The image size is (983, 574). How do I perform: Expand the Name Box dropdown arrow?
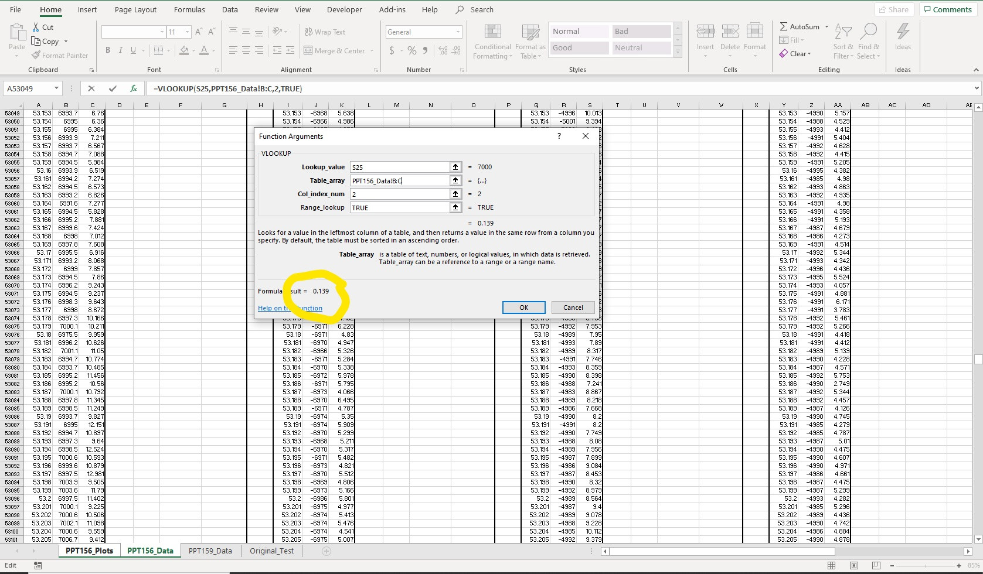(56, 88)
